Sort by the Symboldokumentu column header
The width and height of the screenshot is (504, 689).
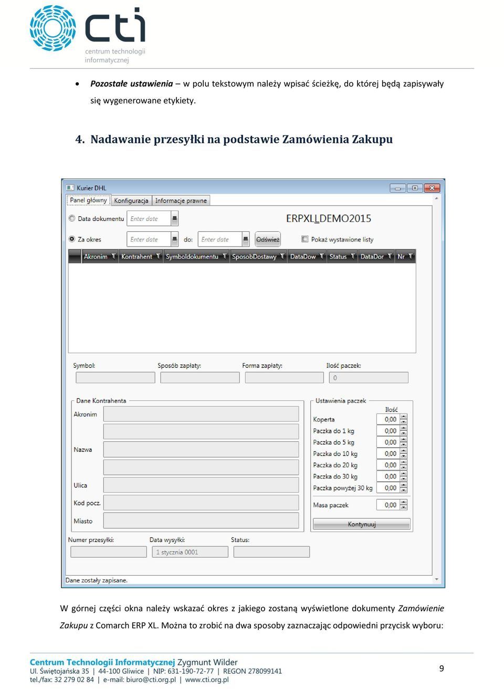tap(192, 257)
